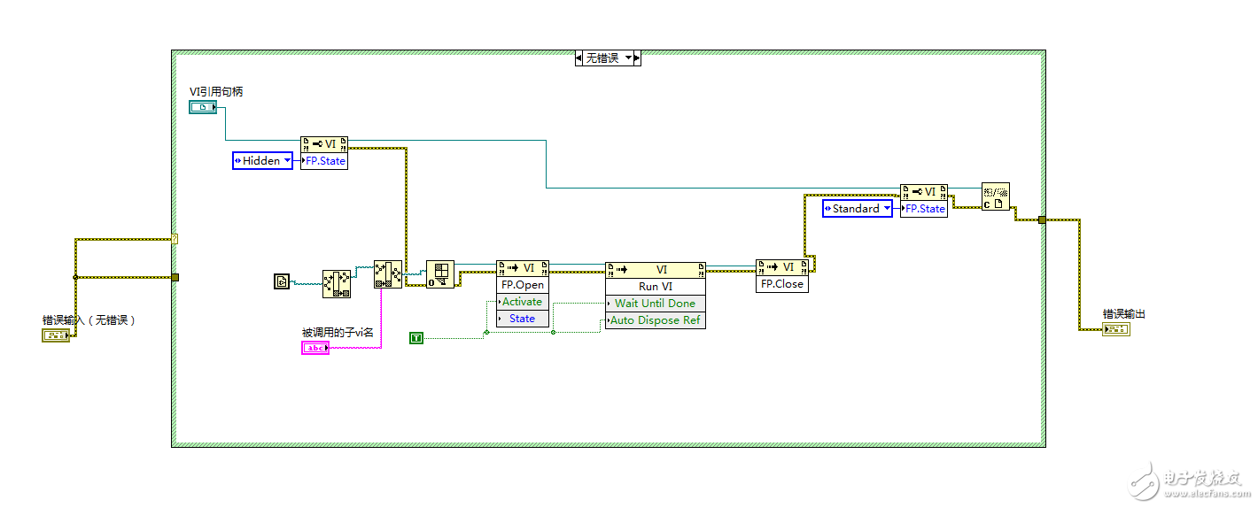Click the 被调用的子vi名 string terminal
1258x508 pixels.
pos(315,348)
